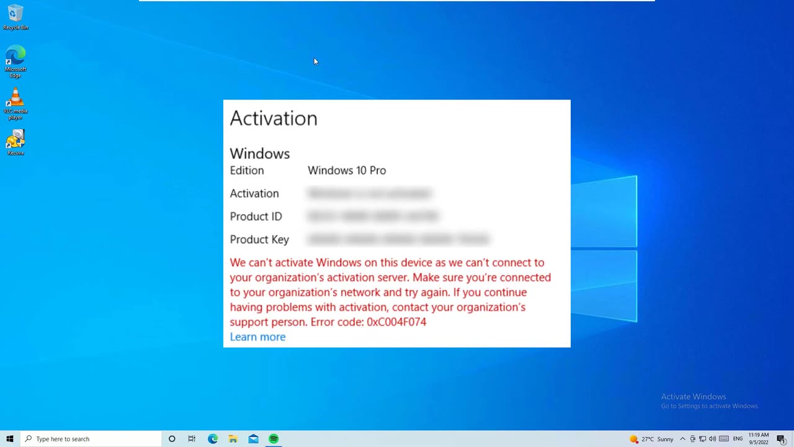Open the Mail app on taskbar

click(254, 439)
